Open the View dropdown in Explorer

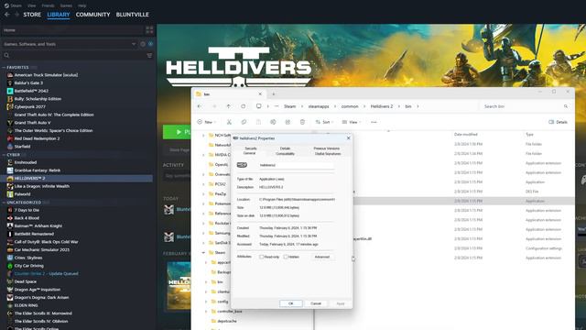(x=352, y=122)
